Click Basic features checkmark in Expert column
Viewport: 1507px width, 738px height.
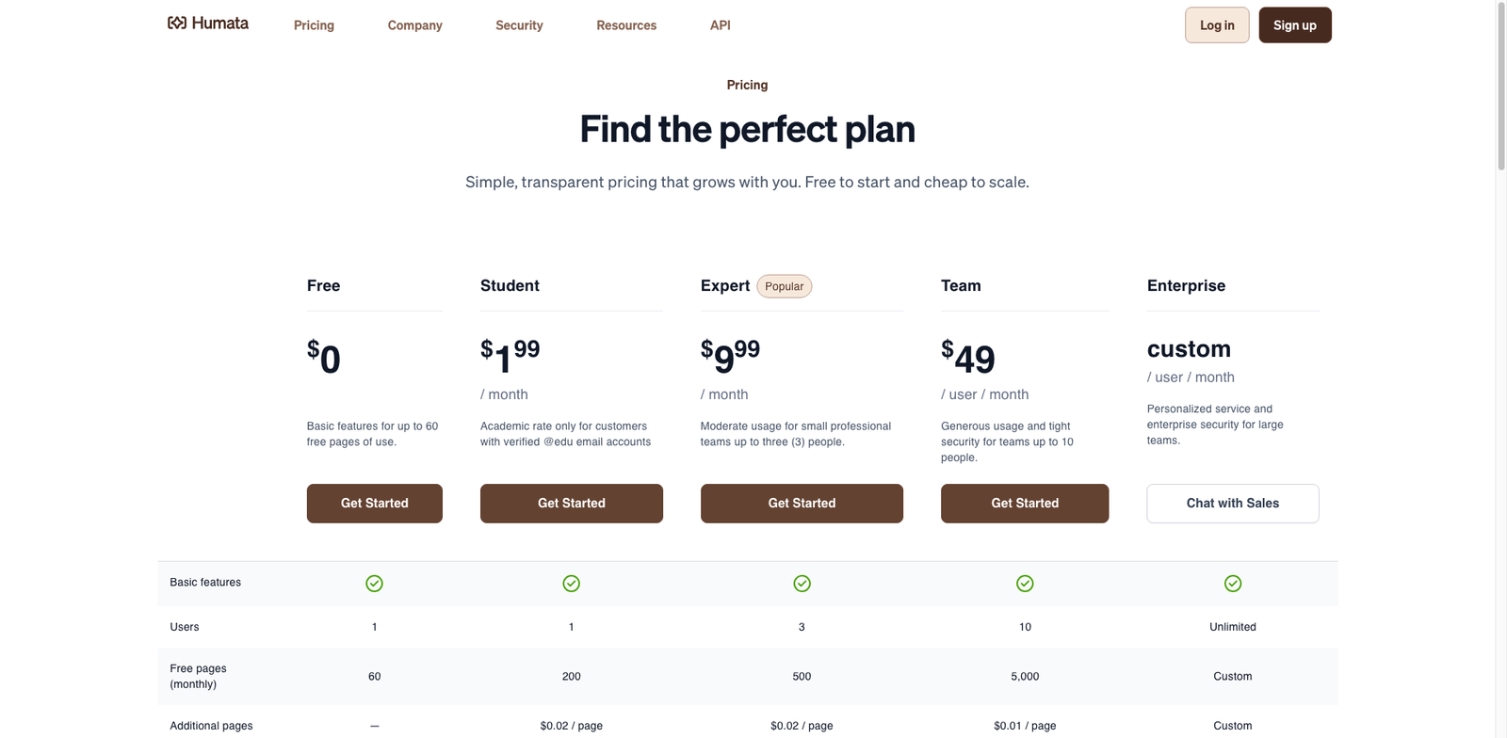pos(802,584)
